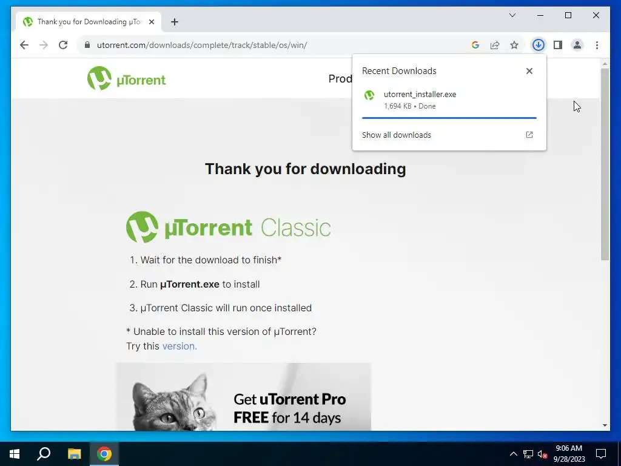Click the browser forward arrow

pyautogui.click(x=44, y=45)
